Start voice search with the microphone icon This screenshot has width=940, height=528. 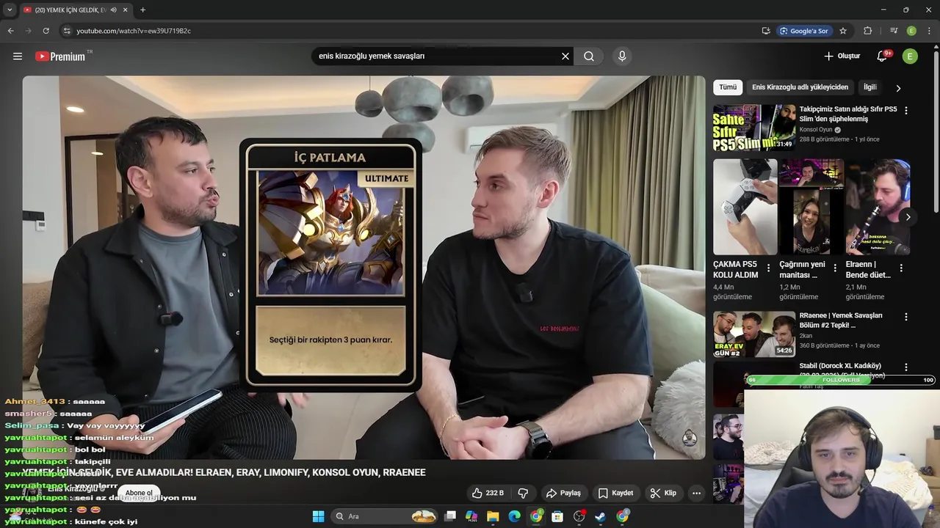coord(622,56)
